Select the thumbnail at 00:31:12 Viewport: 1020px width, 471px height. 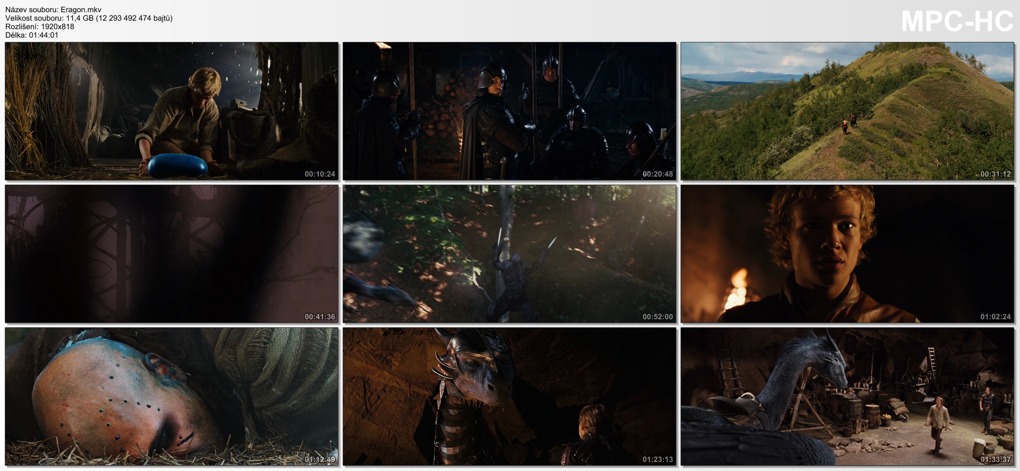click(848, 111)
